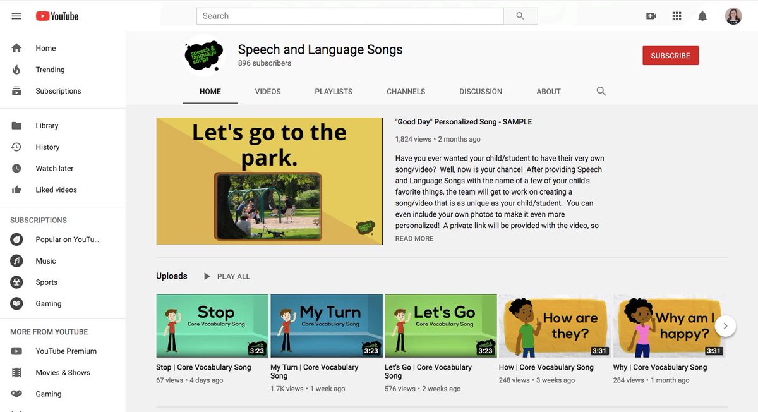
Task: Switch to the ABOUT tab
Action: click(x=548, y=92)
